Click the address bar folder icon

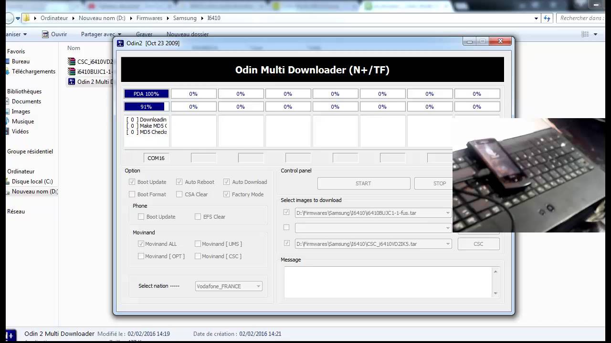point(27,18)
